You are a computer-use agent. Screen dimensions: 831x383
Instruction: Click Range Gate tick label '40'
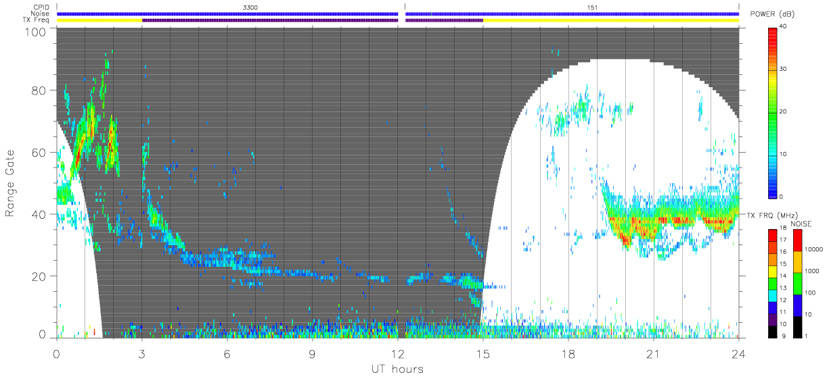click(x=39, y=215)
